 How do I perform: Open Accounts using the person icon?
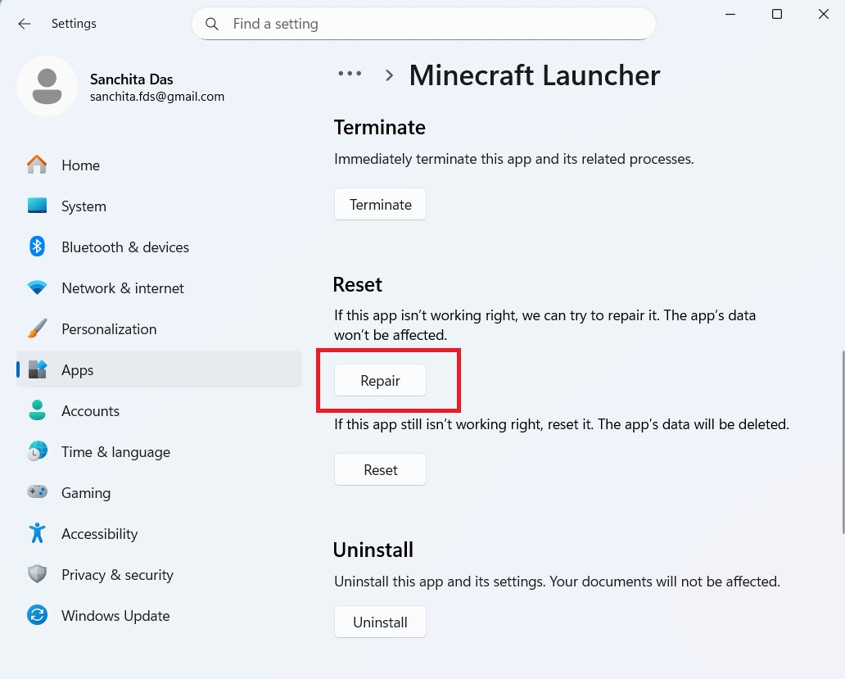(x=37, y=410)
